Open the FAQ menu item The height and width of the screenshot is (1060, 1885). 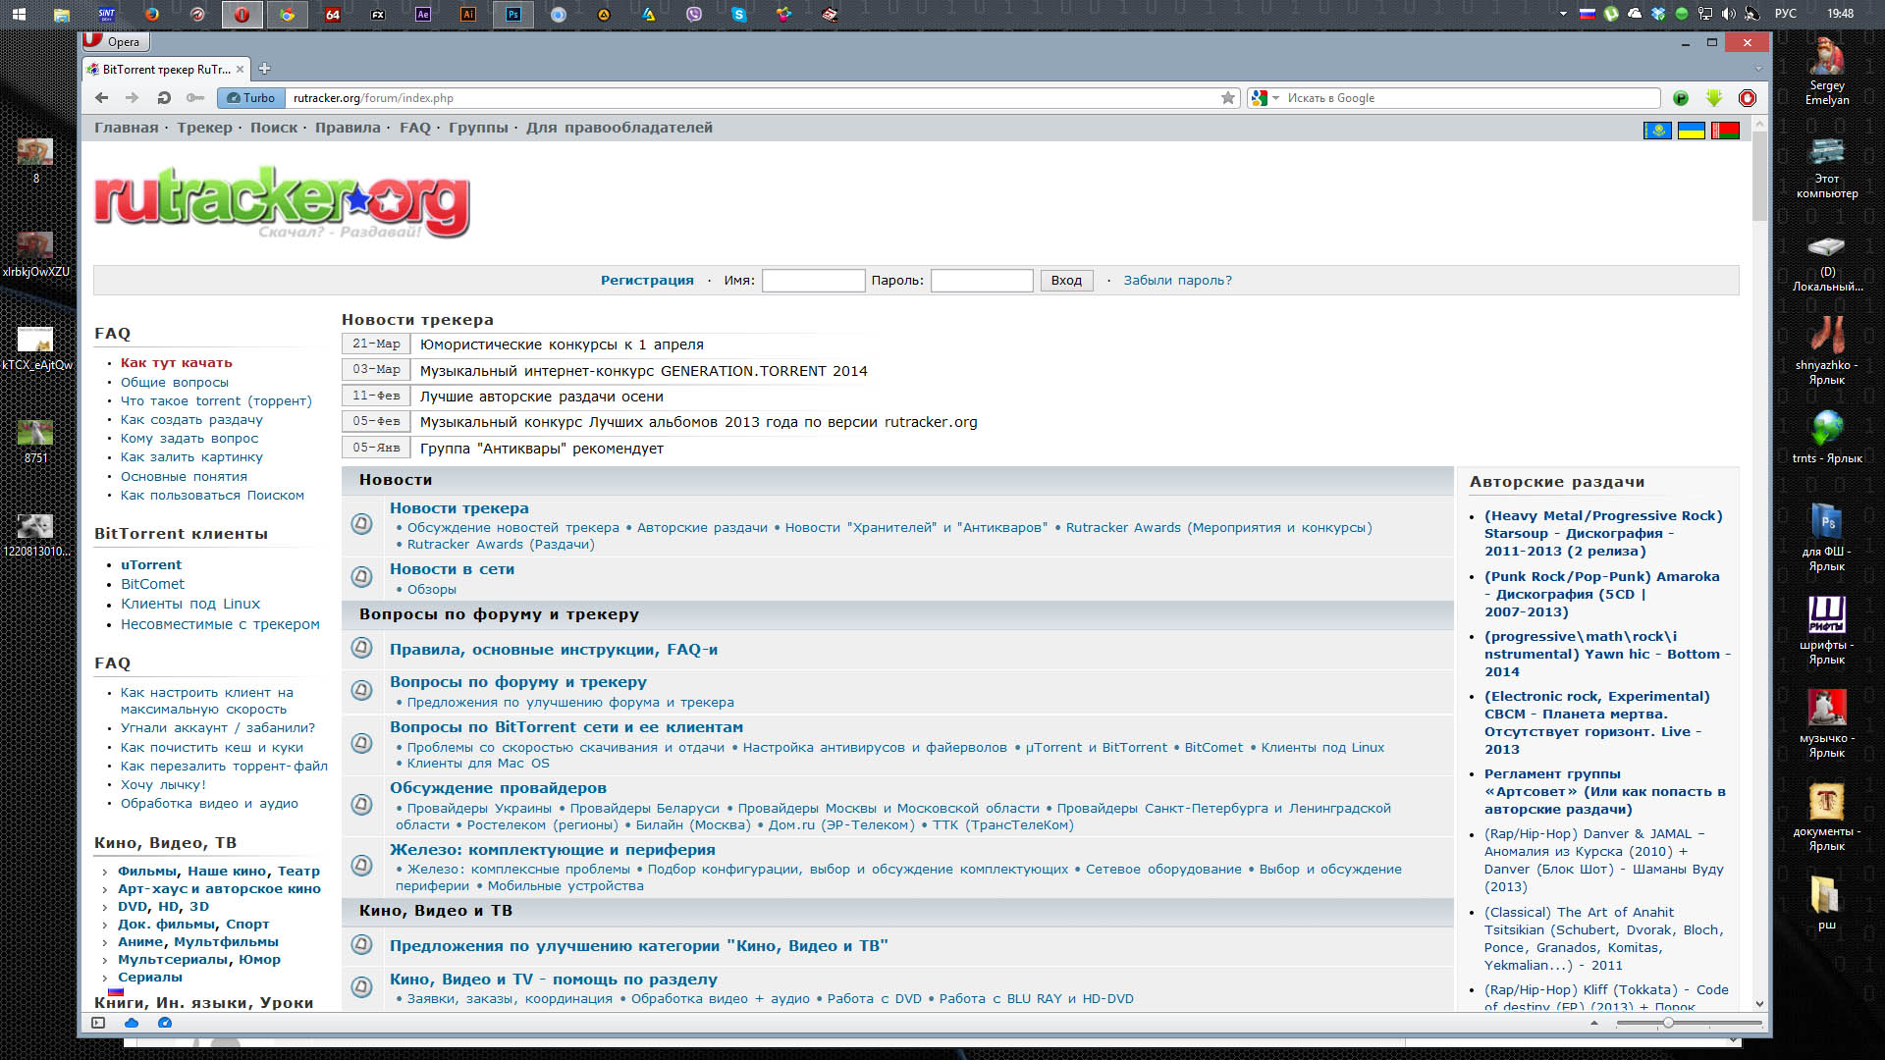[414, 128]
